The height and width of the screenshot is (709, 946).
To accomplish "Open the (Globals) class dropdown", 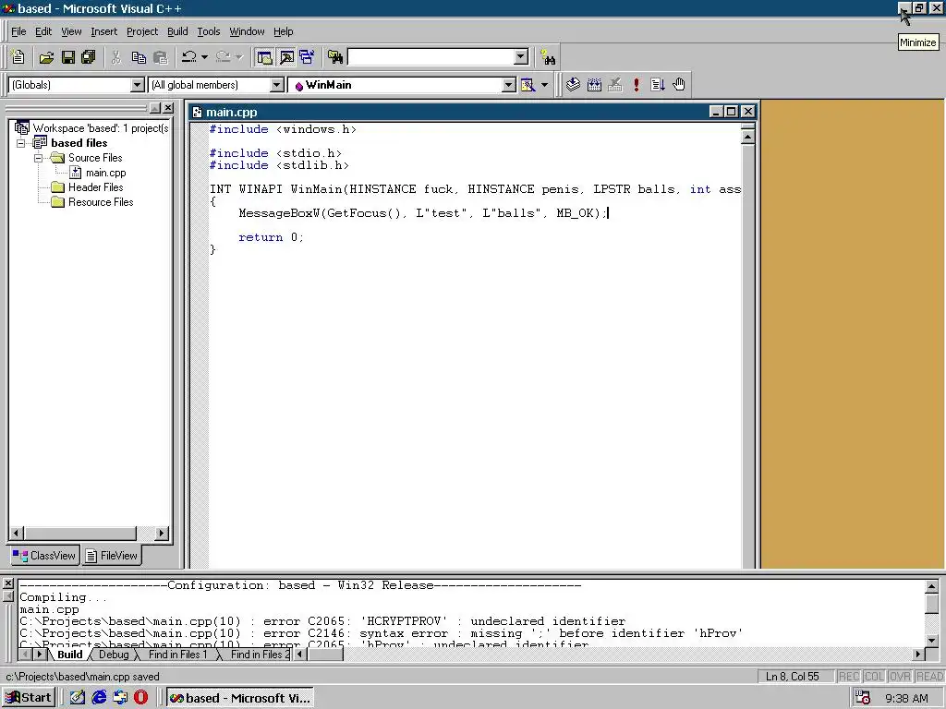I will 138,85.
